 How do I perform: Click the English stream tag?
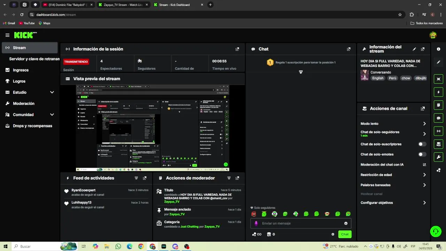click(378, 78)
